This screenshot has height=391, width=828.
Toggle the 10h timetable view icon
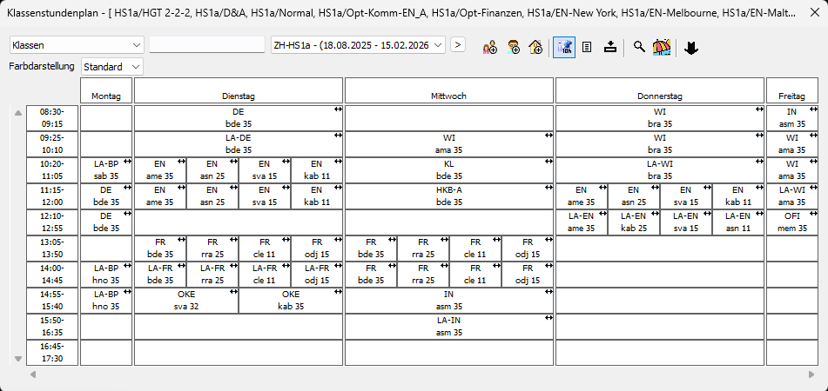coord(564,48)
